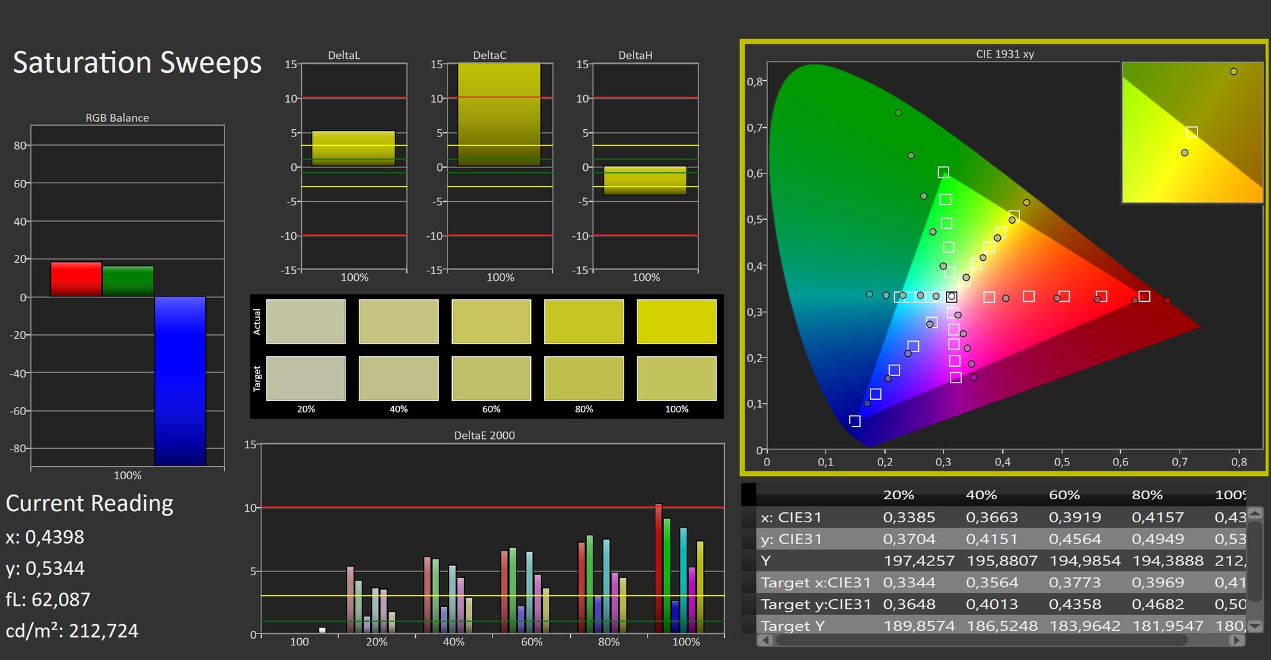Click the 100% red bar in DeltaE 2000
The image size is (1271, 660).
click(659, 568)
